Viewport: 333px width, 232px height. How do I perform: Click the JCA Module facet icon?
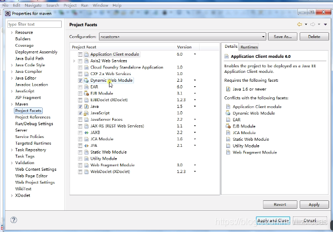pos(86,139)
